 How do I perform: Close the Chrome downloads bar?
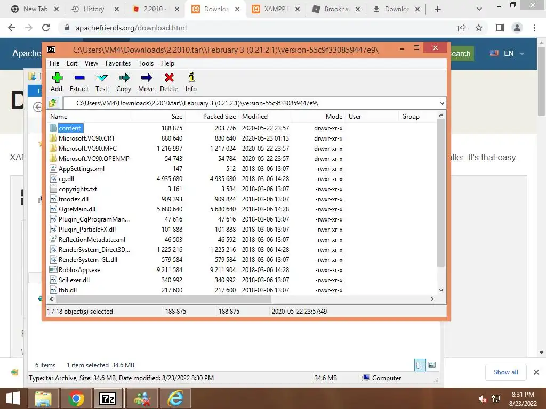536,372
